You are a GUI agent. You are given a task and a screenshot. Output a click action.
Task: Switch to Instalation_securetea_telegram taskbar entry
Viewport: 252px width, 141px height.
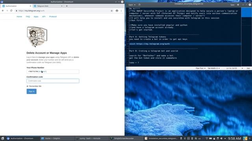pyautogui.click(x=161, y=138)
